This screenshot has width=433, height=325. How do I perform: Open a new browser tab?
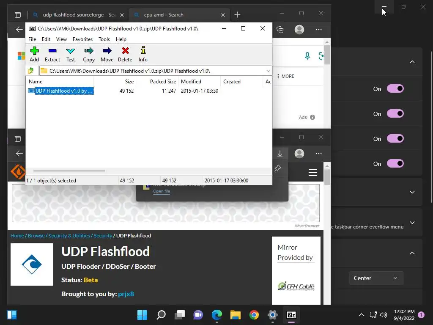[x=237, y=15]
